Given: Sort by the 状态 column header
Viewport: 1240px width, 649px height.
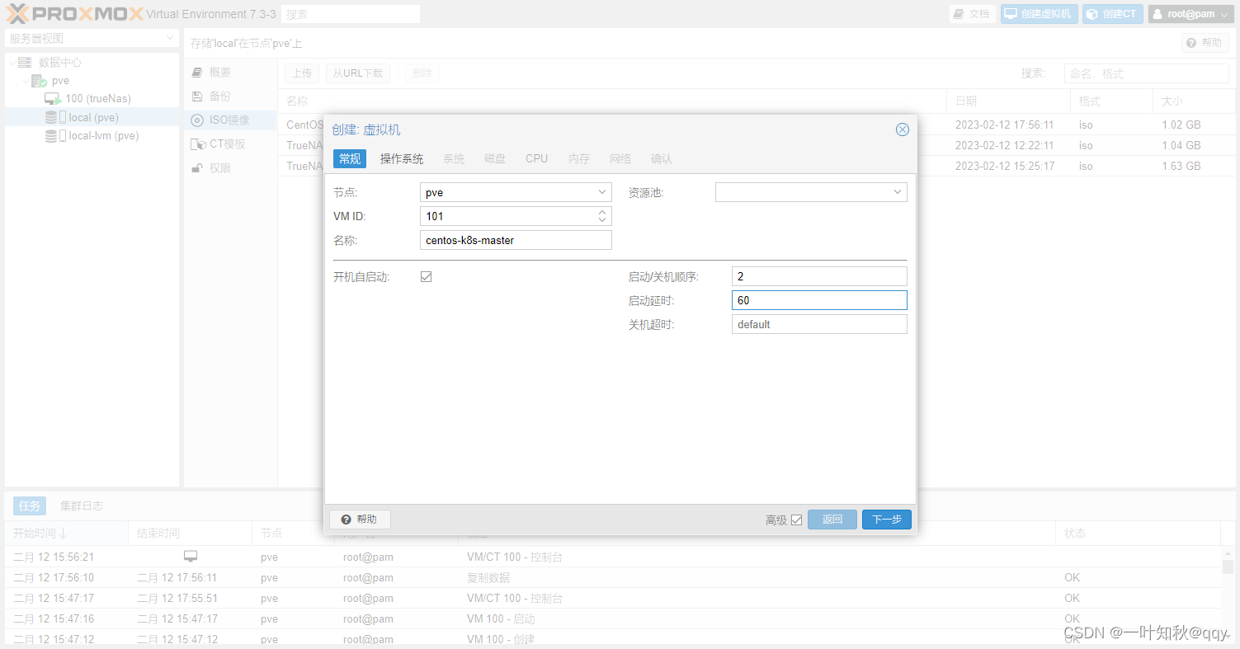Looking at the screenshot, I should click(x=1138, y=534).
